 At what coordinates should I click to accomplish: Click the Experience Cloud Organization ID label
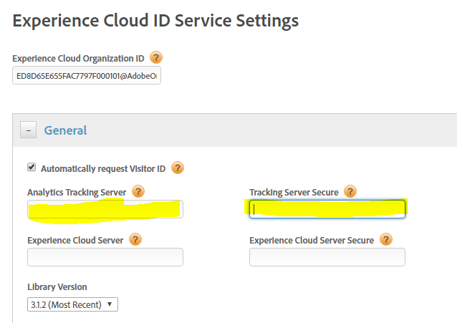coord(79,58)
